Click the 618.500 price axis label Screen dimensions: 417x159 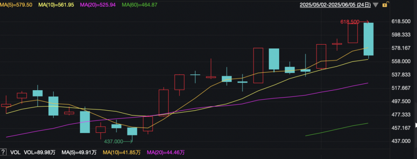click(x=401, y=21)
